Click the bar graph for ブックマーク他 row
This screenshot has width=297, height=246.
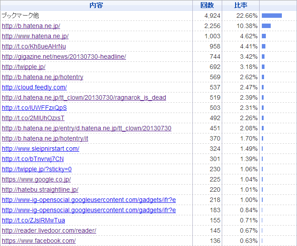point(272,16)
